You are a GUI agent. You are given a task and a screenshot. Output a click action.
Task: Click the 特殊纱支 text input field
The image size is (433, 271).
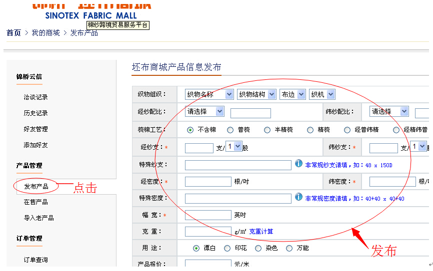tap(238, 165)
